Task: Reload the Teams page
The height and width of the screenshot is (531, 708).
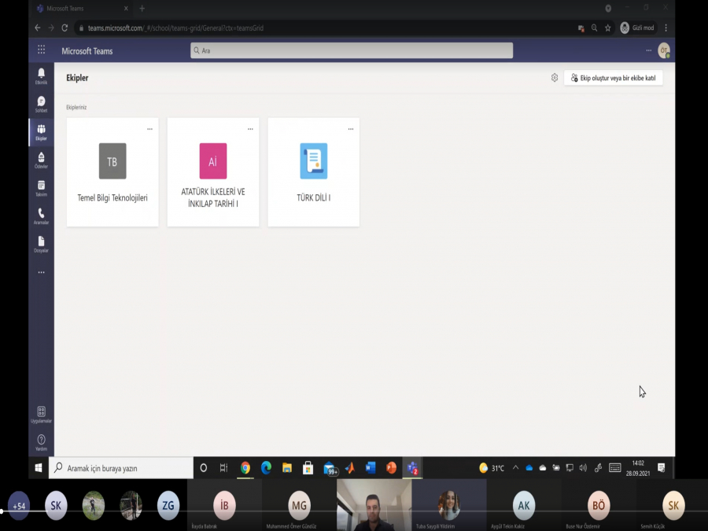Action: click(x=65, y=28)
